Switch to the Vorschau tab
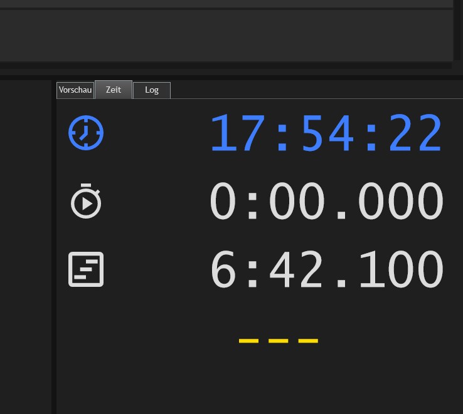 [x=75, y=90]
